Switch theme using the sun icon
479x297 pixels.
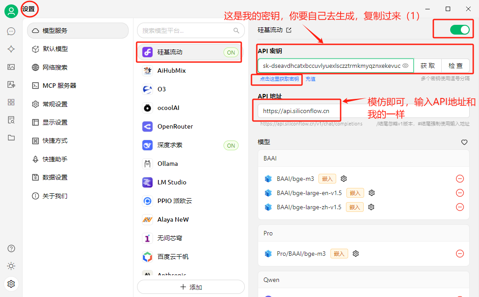pyautogui.click(x=11, y=266)
